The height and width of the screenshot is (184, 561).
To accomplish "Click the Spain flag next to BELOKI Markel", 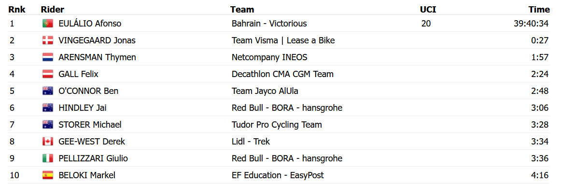I will [x=48, y=175].
